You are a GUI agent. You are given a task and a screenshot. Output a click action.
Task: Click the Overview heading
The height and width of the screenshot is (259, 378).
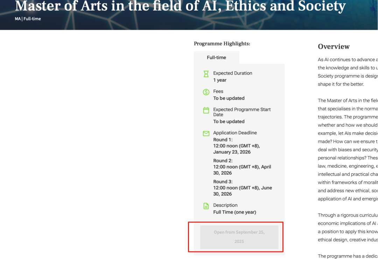coord(334,47)
